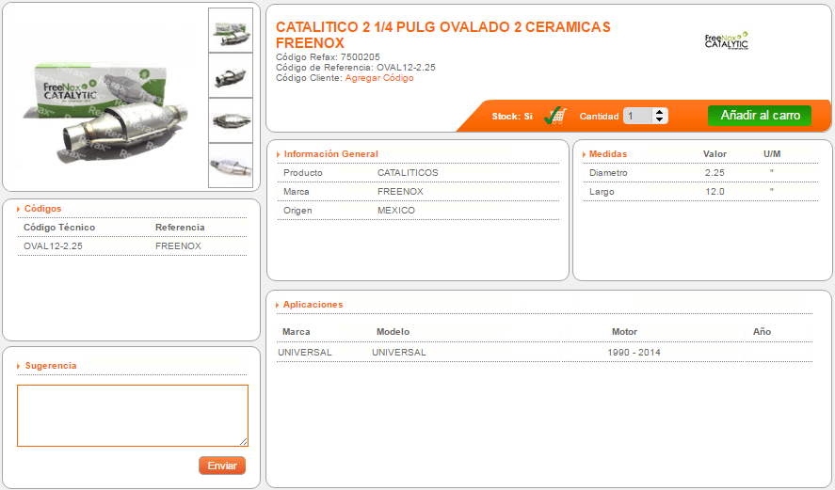Click the Información General section arrow
Viewport: 835px width, 490px height.
coord(278,154)
